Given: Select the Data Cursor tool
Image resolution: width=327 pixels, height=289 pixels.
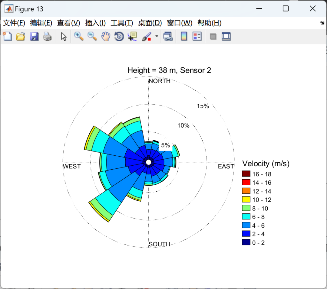Looking at the screenshot, I should (x=132, y=37).
